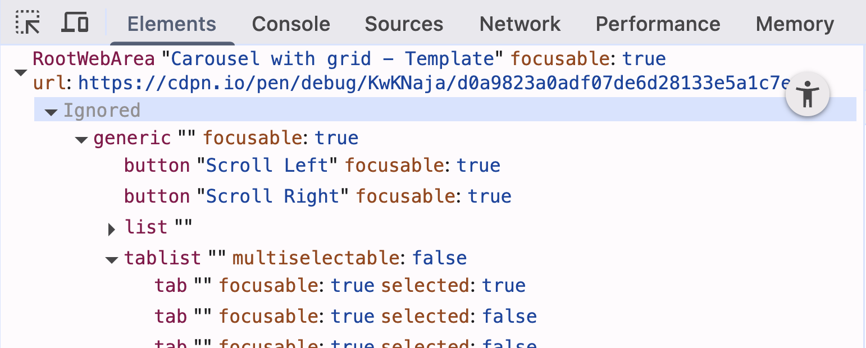
Task: Switch to the Console tab
Action: coord(291,24)
